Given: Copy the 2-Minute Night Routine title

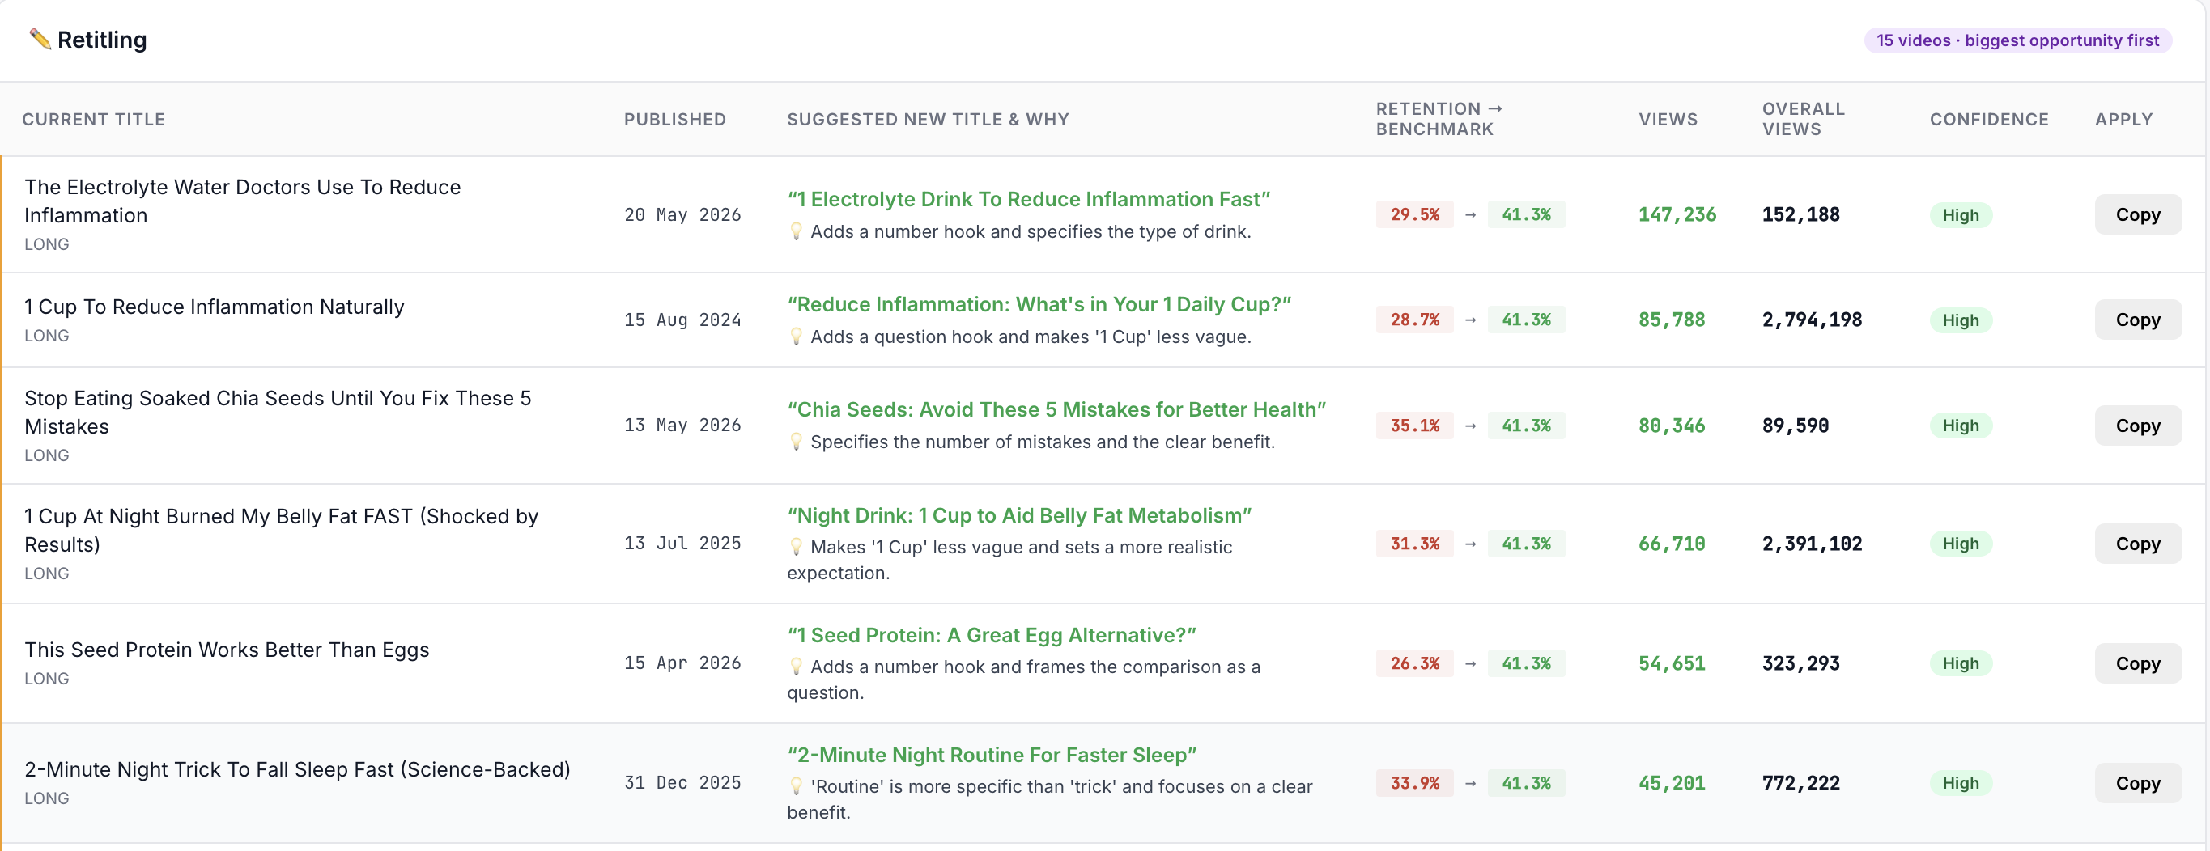Looking at the screenshot, I should [x=2137, y=783].
